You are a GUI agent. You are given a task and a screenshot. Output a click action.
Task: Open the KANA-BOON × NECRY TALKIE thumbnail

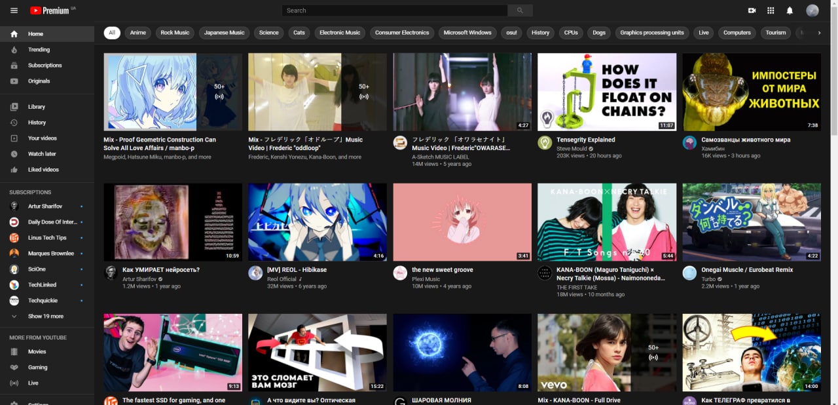click(x=607, y=222)
